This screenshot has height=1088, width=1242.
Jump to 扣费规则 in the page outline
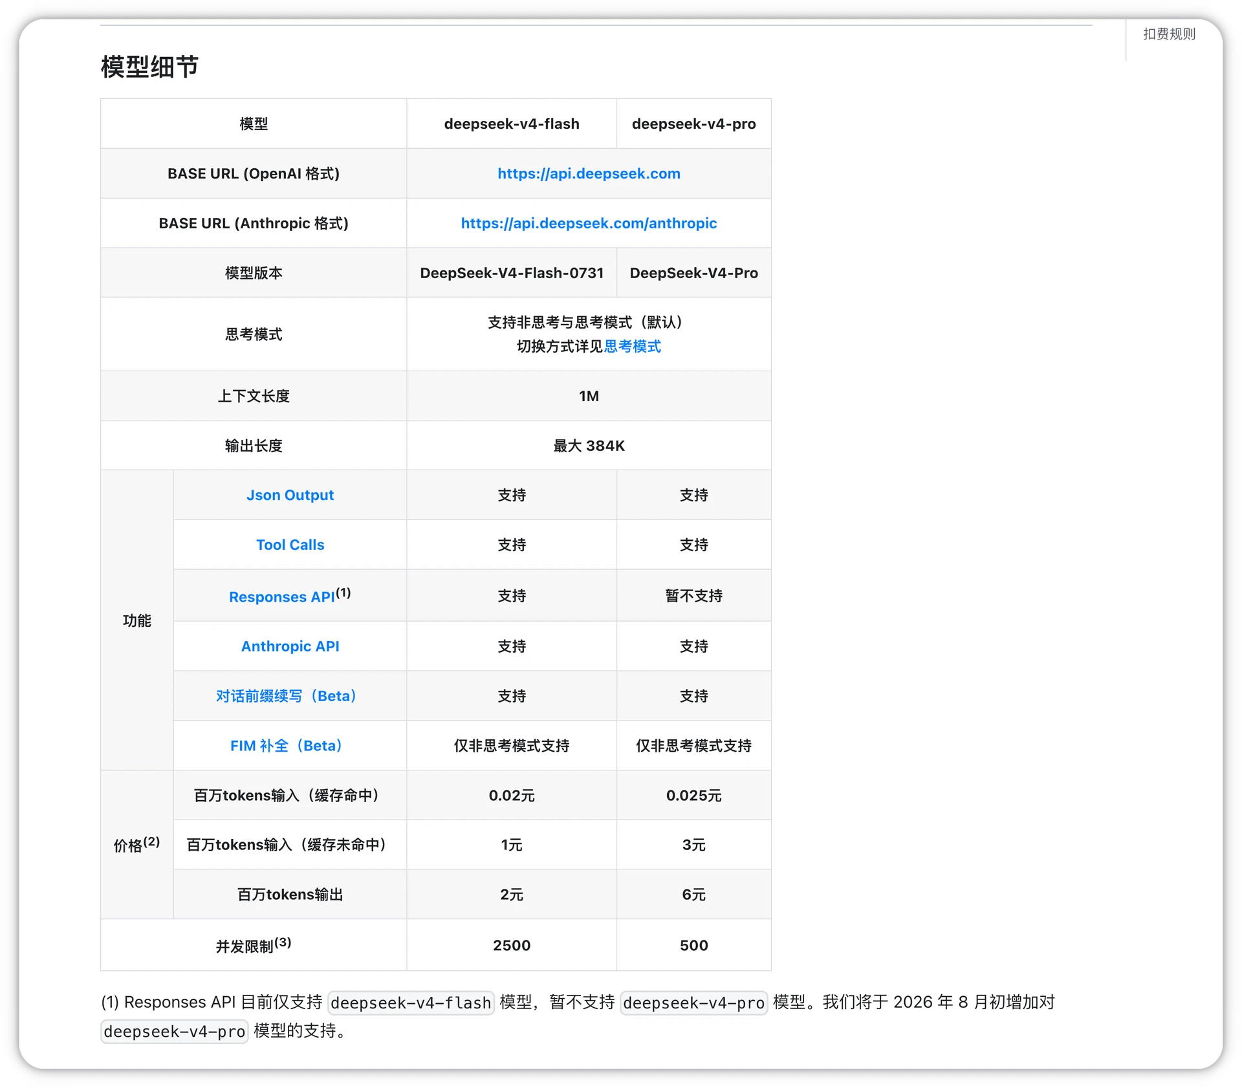point(1169,34)
